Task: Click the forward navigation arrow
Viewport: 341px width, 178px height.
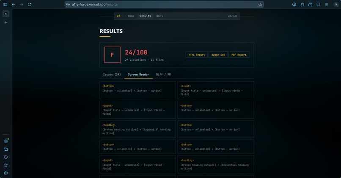Action: pyautogui.click(x=22, y=5)
